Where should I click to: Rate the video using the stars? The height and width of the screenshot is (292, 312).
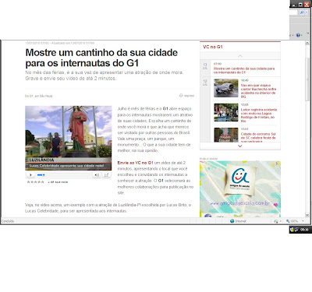(x=36, y=182)
